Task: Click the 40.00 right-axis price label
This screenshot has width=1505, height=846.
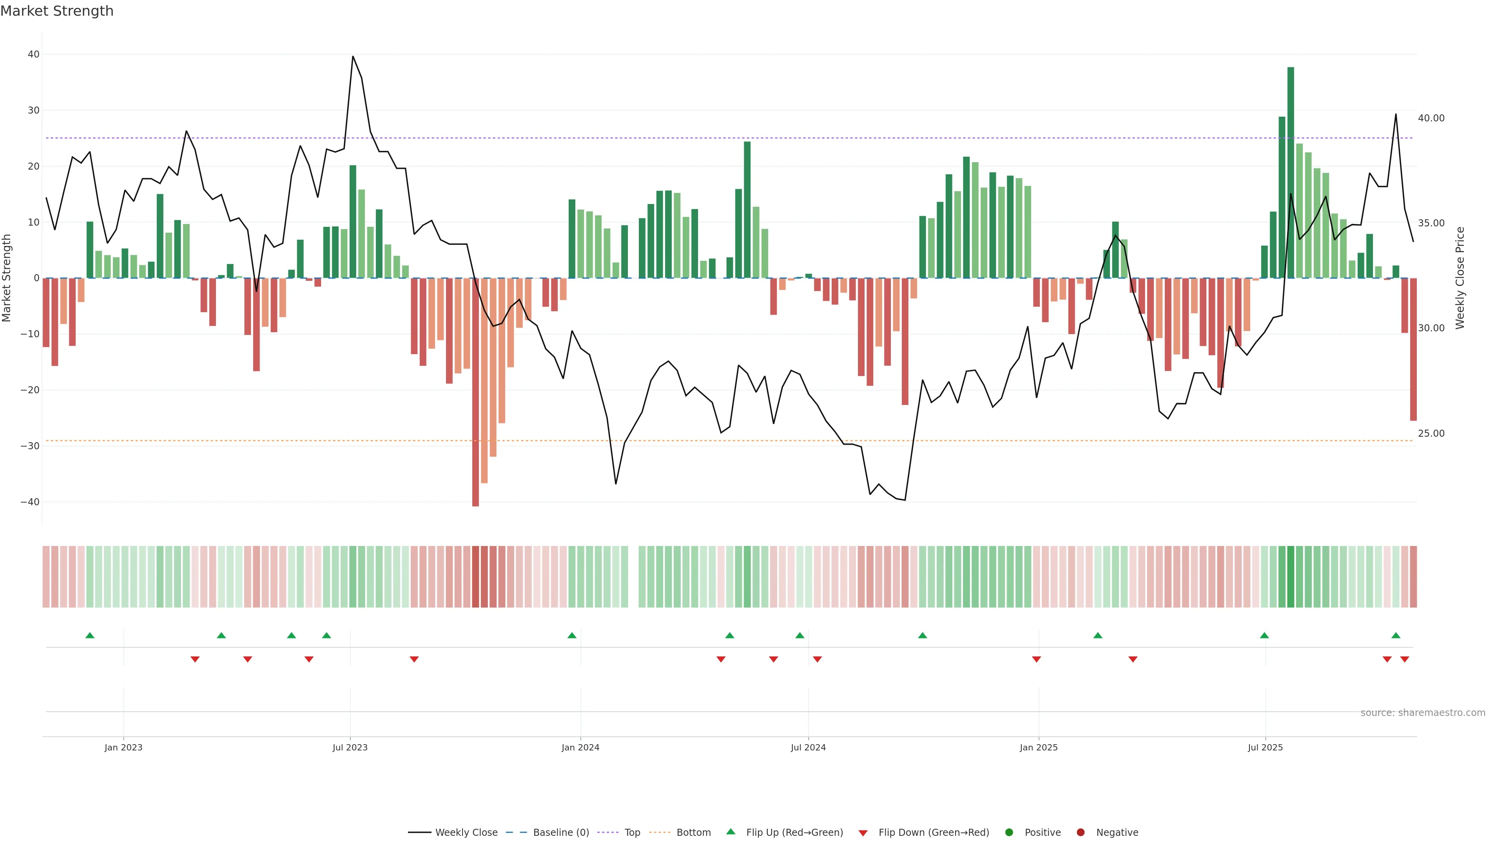Action: [x=1431, y=118]
